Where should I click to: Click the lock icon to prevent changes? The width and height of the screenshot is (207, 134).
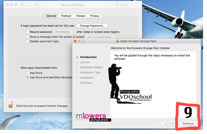(x=11, y=105)
